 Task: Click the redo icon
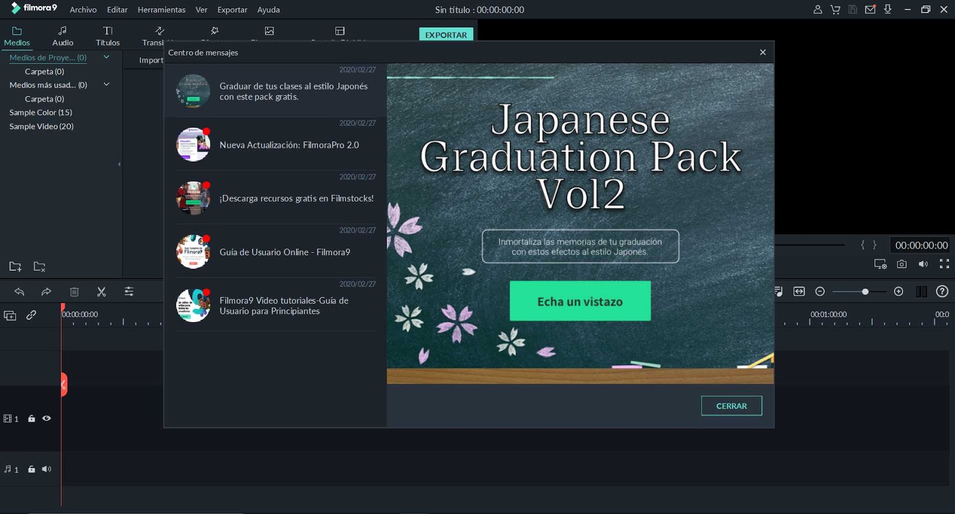(46, 292)
